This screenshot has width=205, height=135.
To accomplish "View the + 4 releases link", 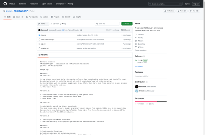I will 139,66.
